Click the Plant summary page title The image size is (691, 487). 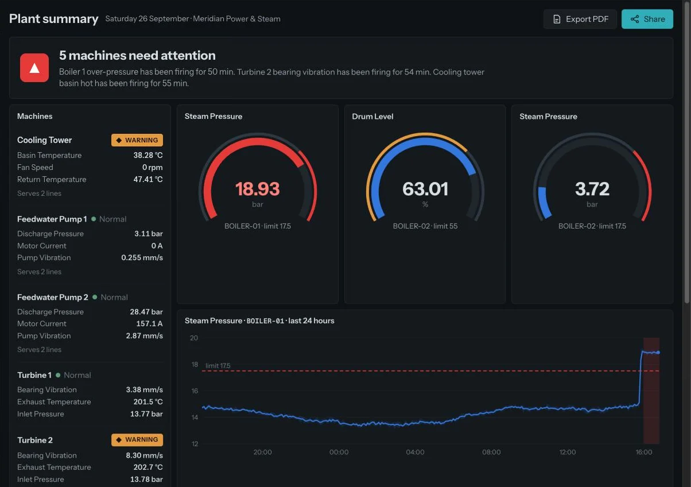click(54, 19)
